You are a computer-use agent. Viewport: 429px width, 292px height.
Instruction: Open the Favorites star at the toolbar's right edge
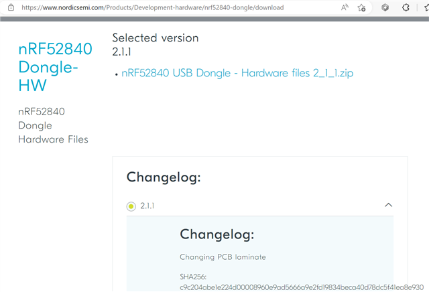coord(427,7)
